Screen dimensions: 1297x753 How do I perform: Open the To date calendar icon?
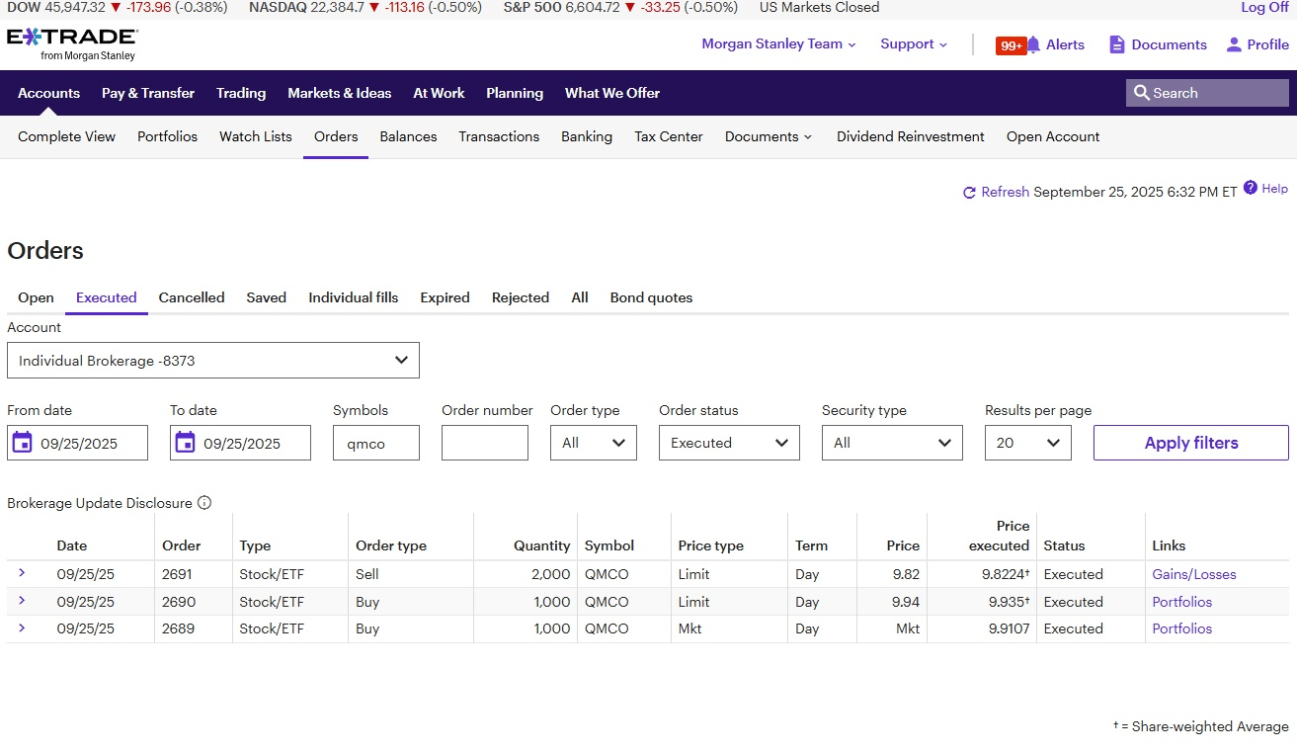click(x=185, y=443)
